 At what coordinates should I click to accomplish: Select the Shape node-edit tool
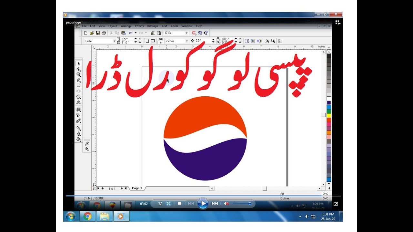click(78, 69)
